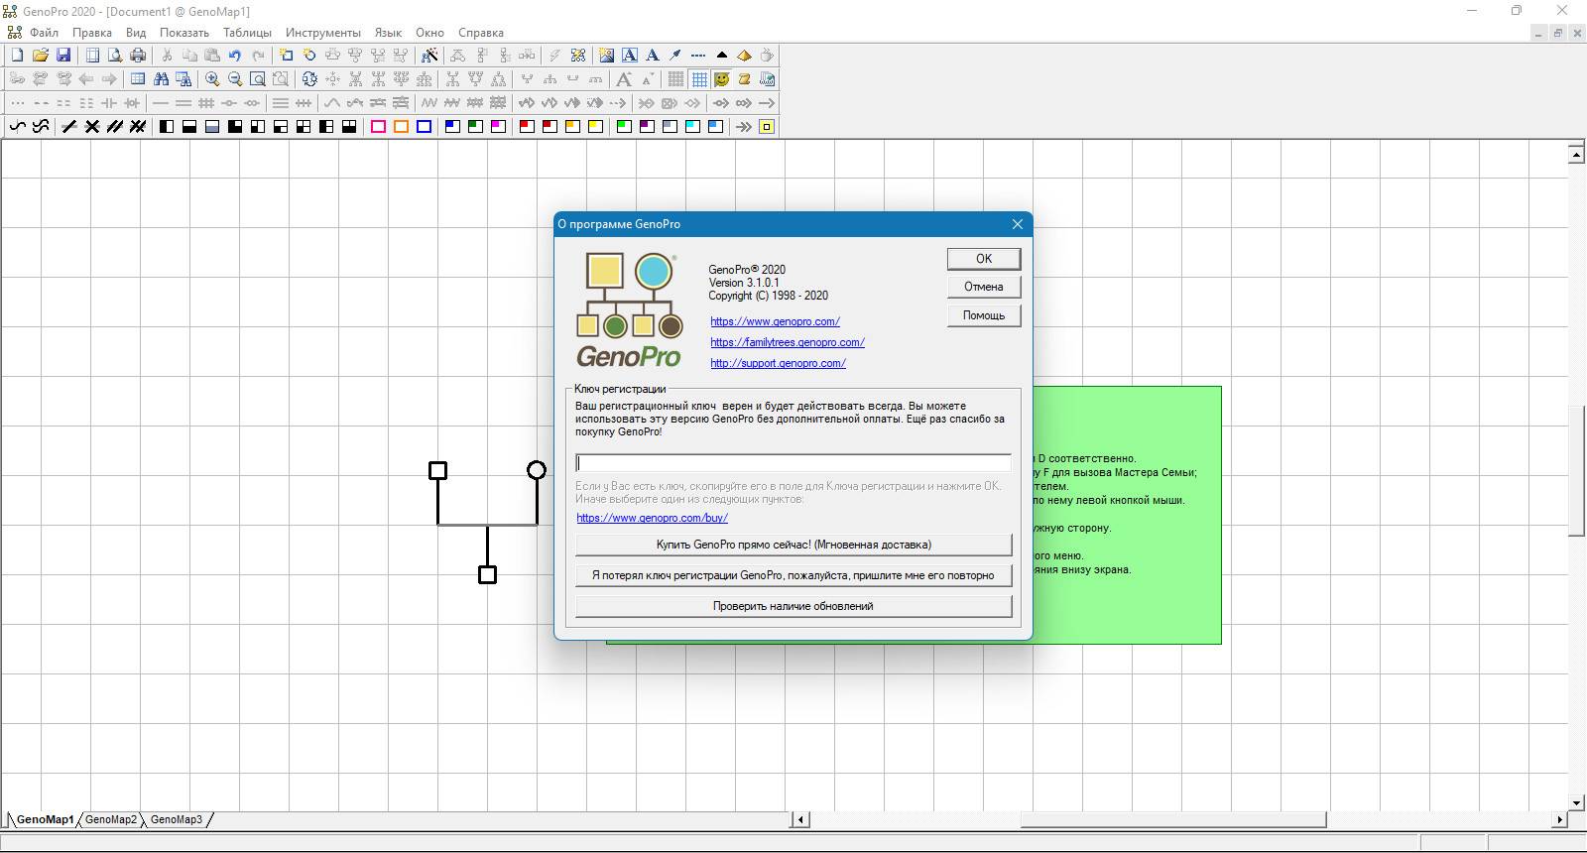The image size is (1587, 853).
Task: Apply the left-half filled square symbol
Action: [x=167, y=127]
